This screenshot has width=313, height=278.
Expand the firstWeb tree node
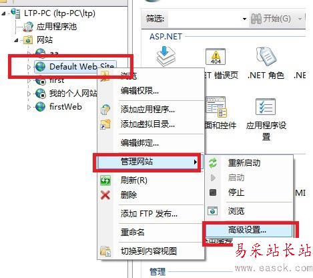[29, 107]
